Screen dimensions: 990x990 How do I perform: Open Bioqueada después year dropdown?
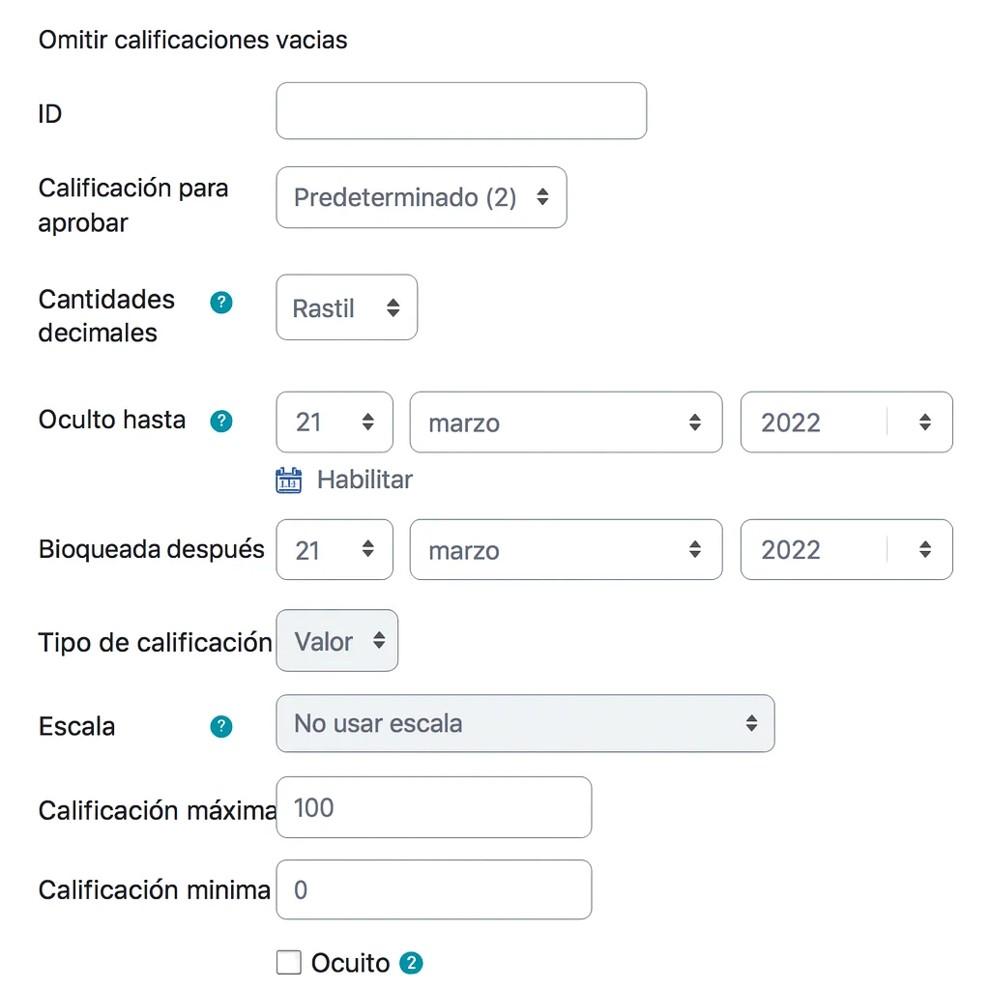[x=846, y=550]
